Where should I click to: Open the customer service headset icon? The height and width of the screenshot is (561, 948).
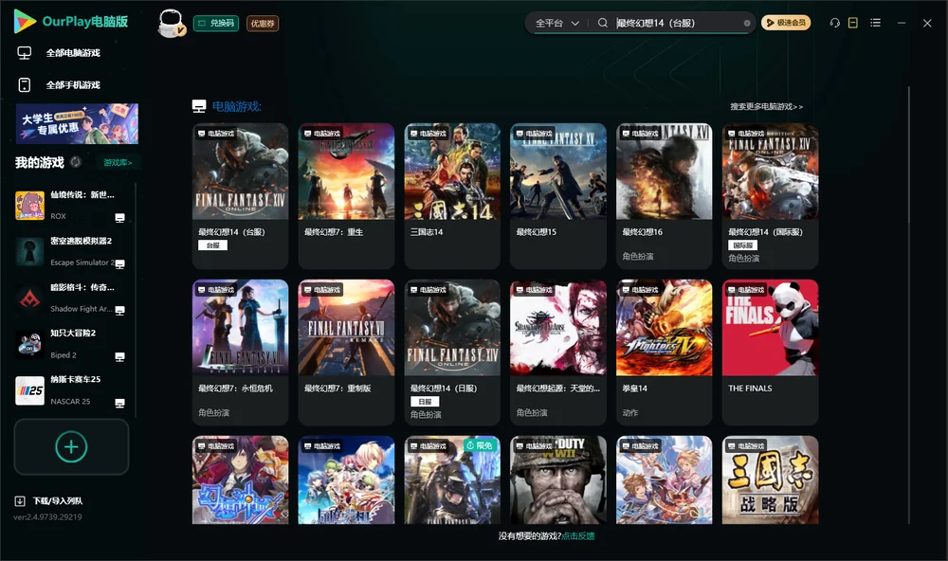pyautogui.click(x=834, y=23)
